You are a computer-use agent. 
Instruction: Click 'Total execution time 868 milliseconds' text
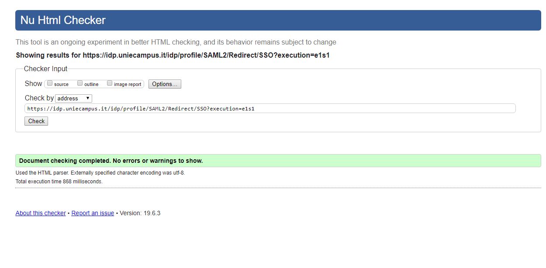[x=59, y=182]
